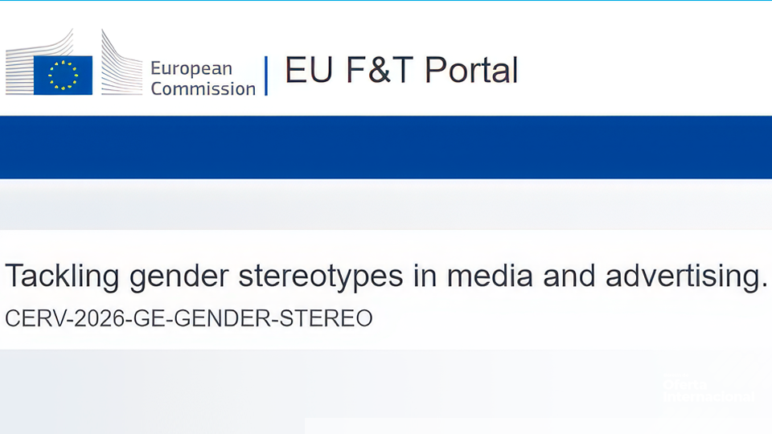772x434 pixels.
Task: Click the word 'European' in the logo
Action: [191, 68]
